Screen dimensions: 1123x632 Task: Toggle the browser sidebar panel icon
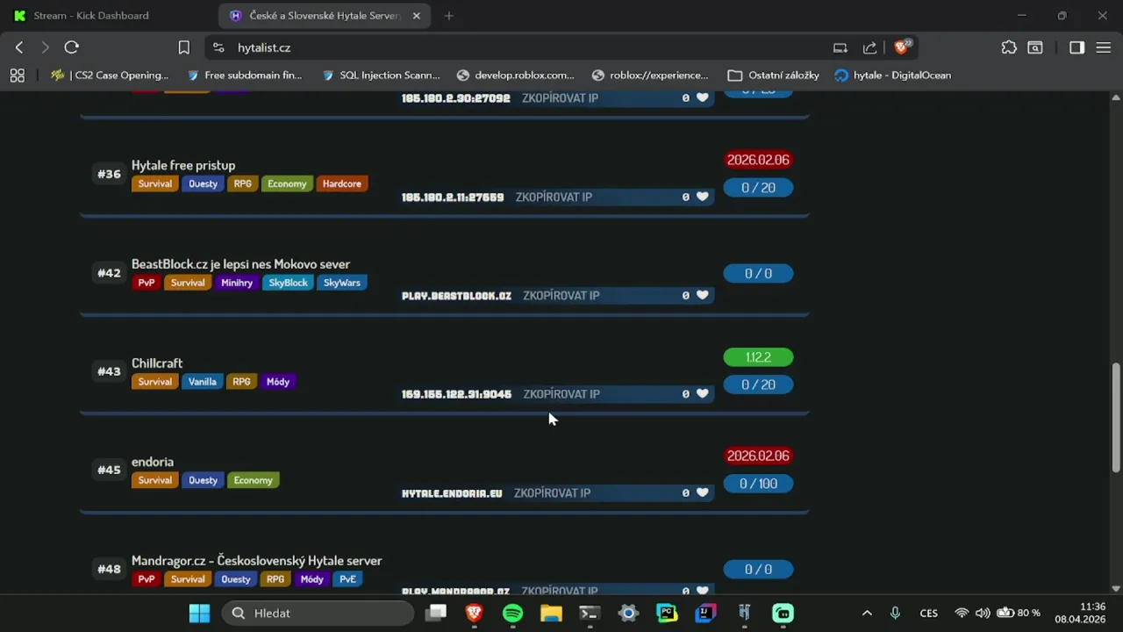[x=1077, y=47]
